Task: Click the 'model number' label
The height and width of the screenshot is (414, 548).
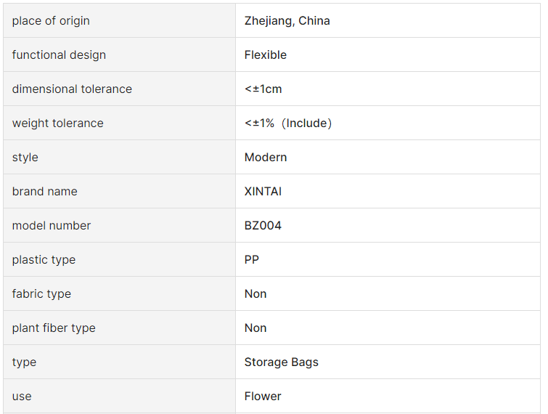Action: point(52,226)
